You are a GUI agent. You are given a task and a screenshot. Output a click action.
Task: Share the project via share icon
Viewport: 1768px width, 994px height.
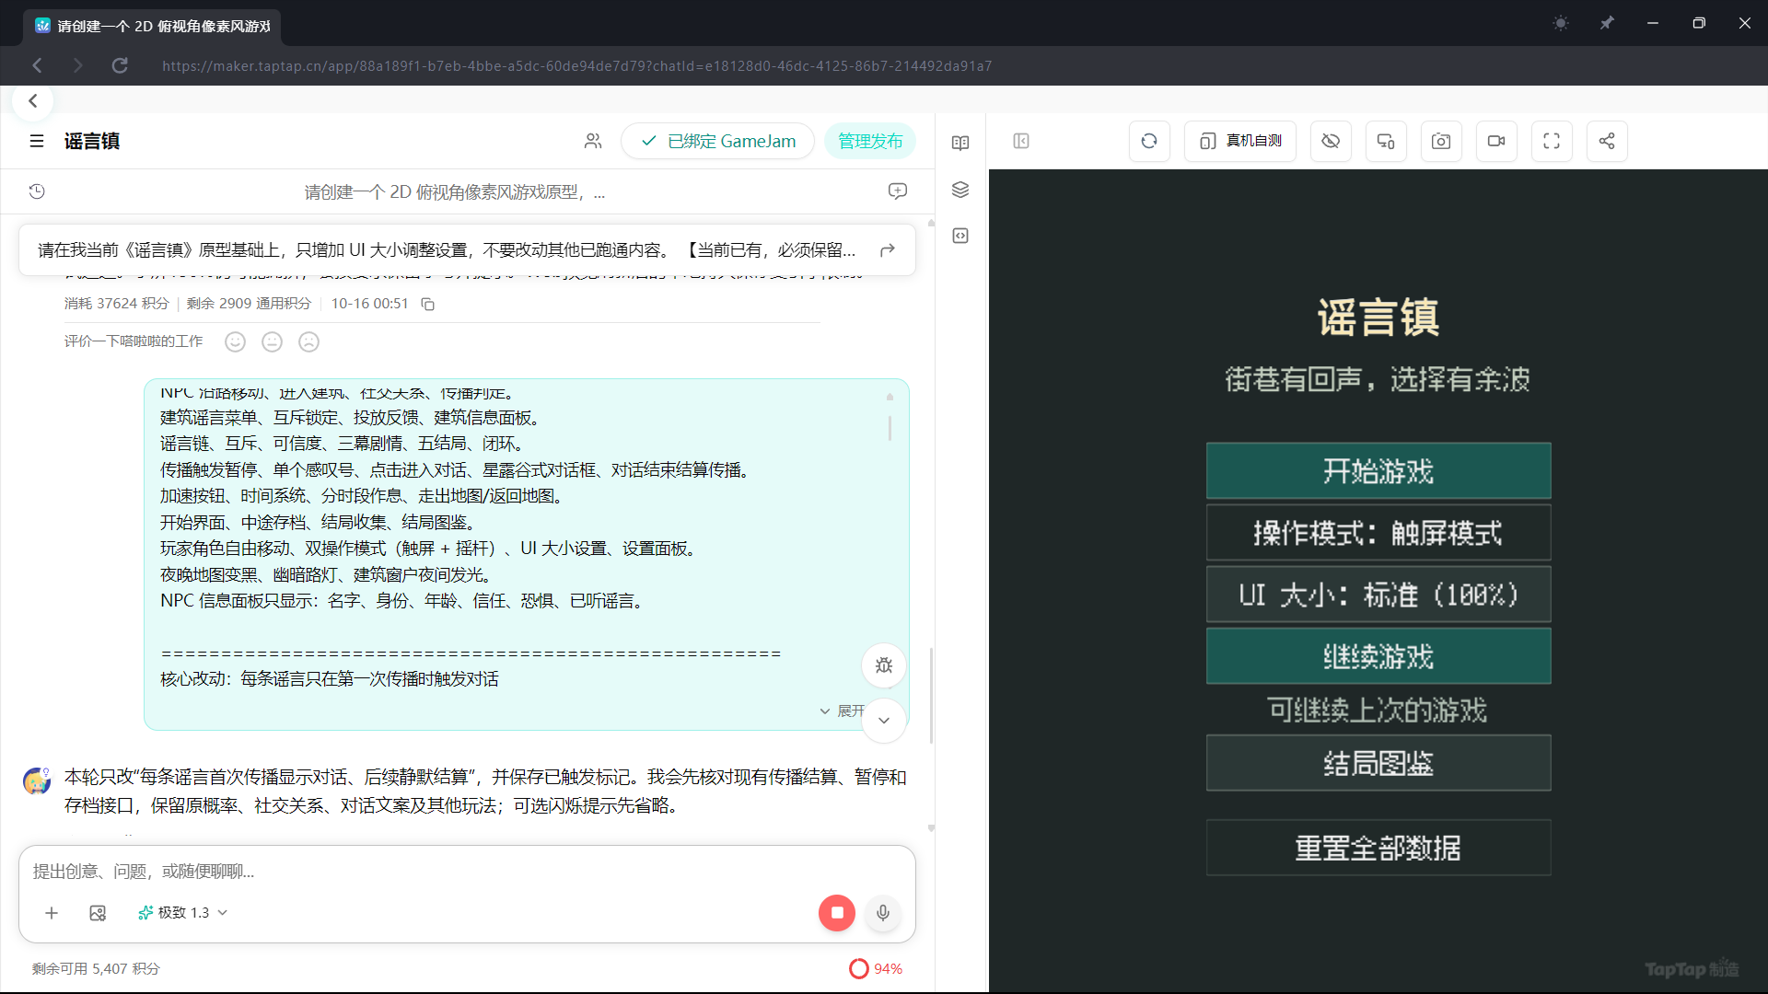tap(1607, 141)
